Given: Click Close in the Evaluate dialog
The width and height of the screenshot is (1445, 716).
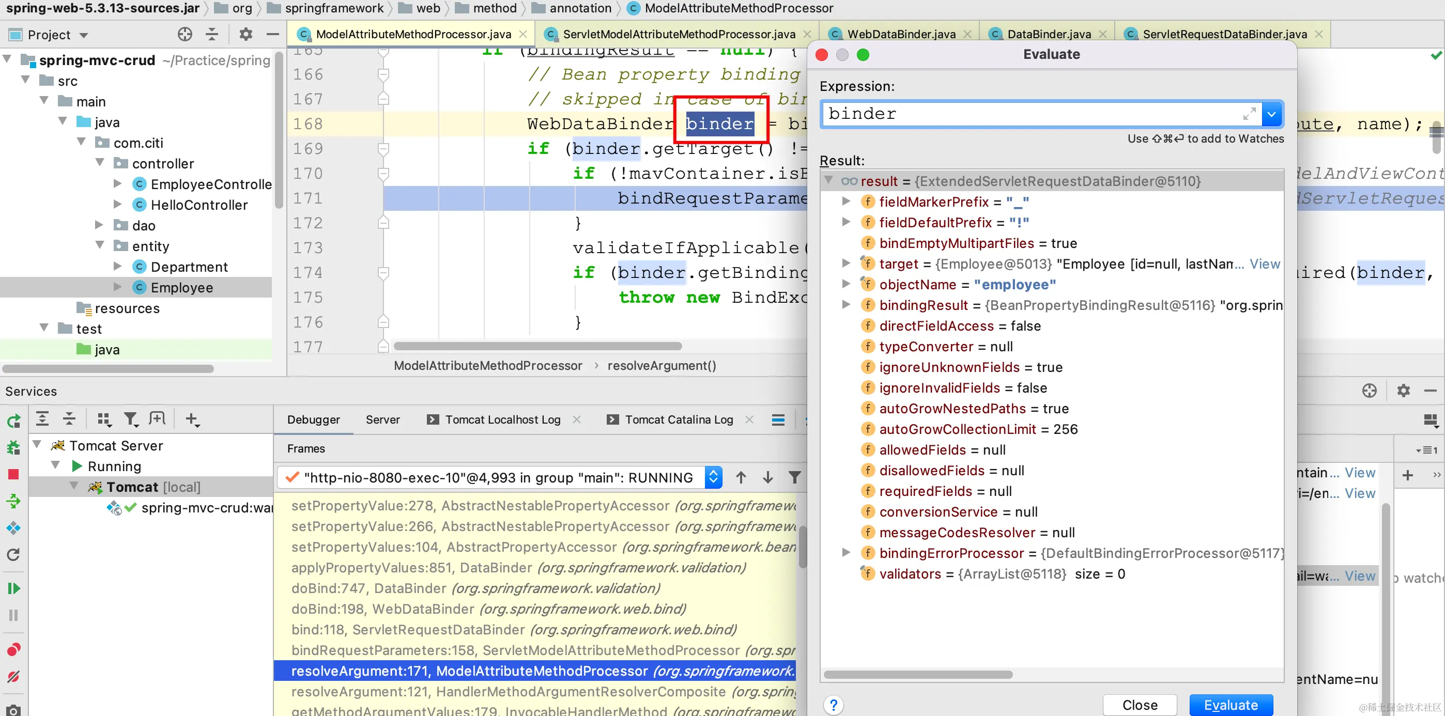Looking at the screenshot, I should tap(1139, 705).
